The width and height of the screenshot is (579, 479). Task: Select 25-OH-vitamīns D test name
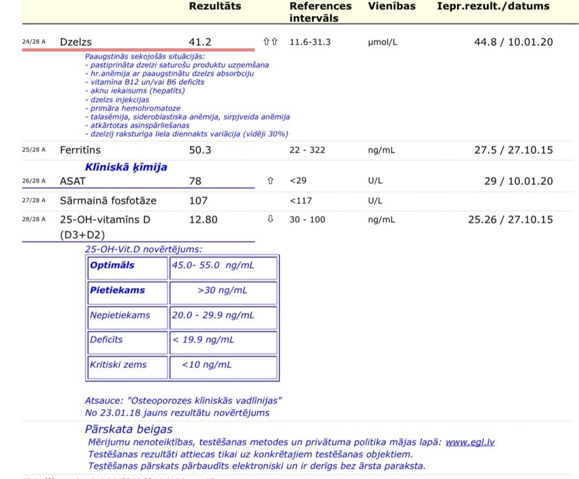click(x=105, y=227)
